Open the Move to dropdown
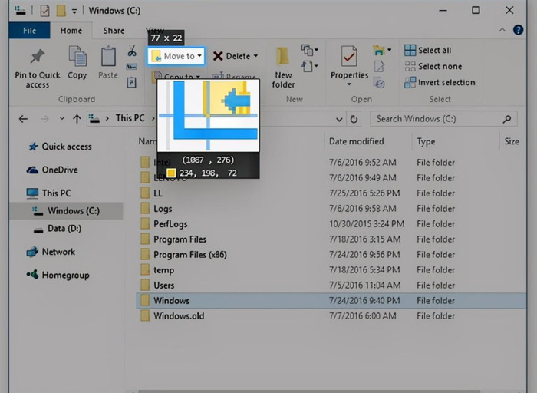This screenshot has width=537, height=393. point(176,56)
